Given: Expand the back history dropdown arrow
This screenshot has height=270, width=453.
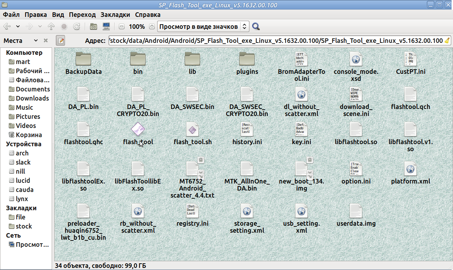Looking at the screenshot, I should click(x=18, y=26).
